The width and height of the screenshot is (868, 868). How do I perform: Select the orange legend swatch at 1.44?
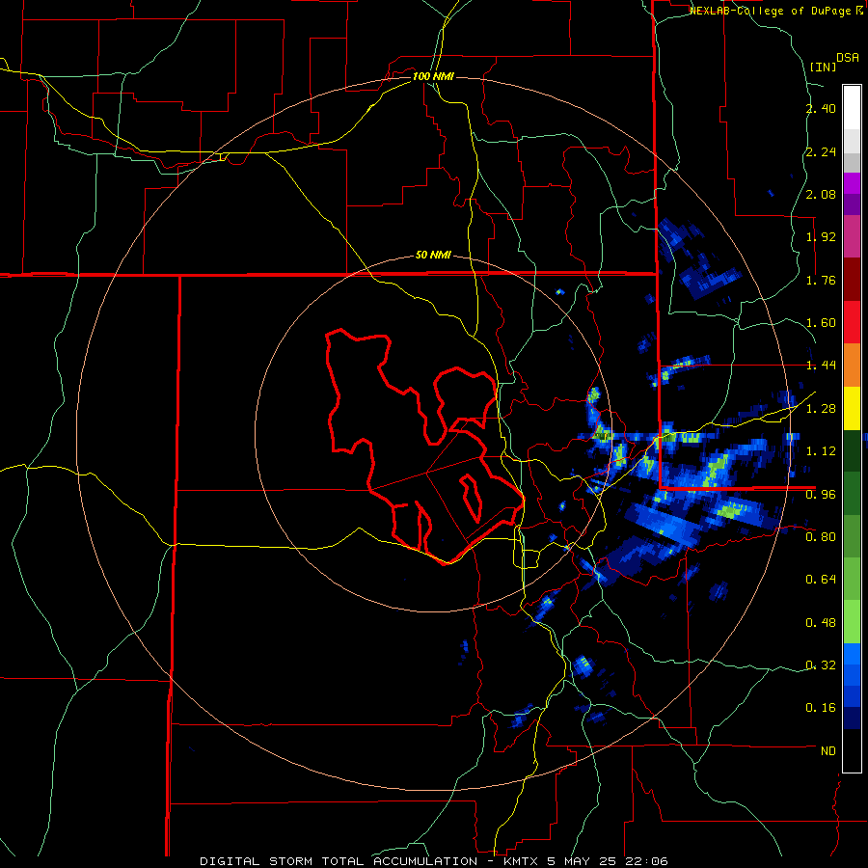[852, 366]
